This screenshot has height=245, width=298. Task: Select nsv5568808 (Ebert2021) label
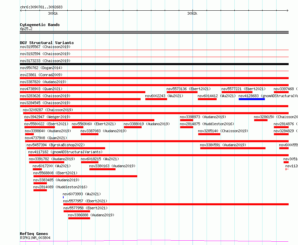(55, 173)
